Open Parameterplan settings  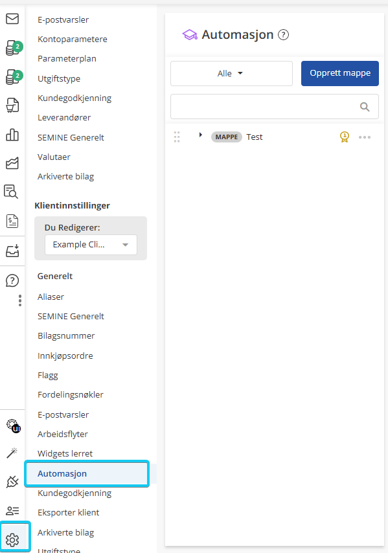click(67, 58)
